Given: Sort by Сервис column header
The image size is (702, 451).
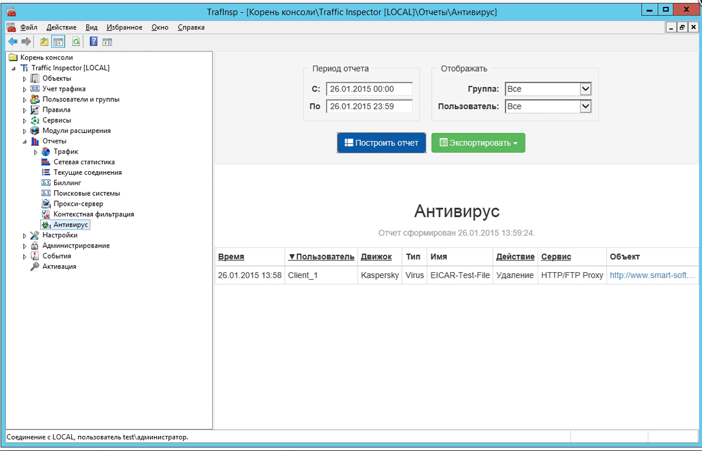Looking at the screenshot, I should 556,257.
